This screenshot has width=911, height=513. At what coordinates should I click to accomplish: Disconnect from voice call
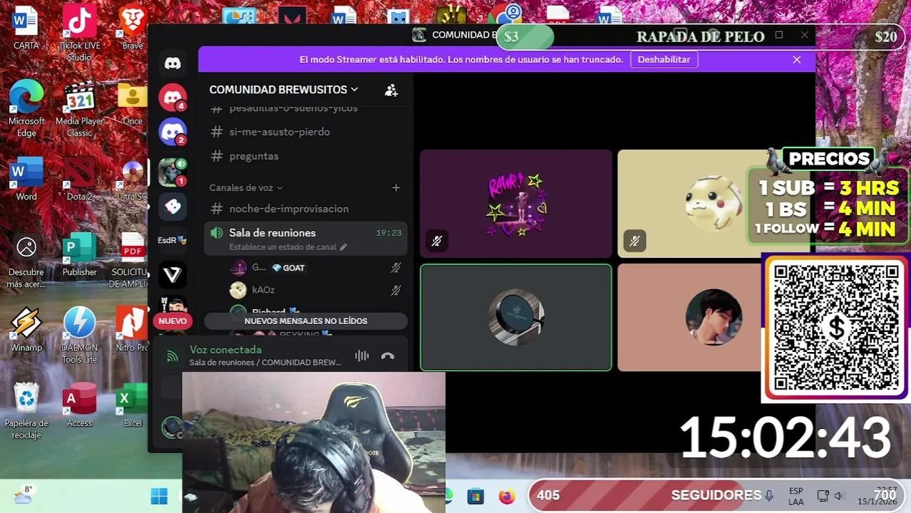[x=388, y=356]
